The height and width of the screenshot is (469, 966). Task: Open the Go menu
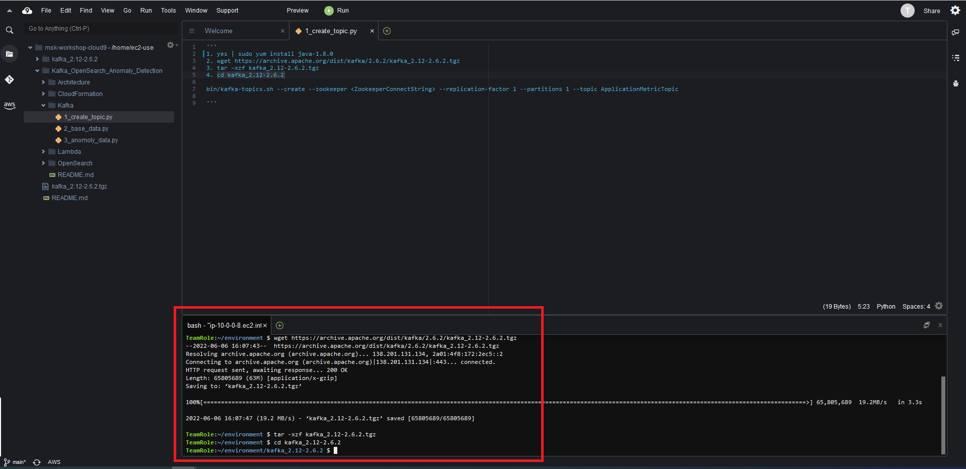point(127,11)
